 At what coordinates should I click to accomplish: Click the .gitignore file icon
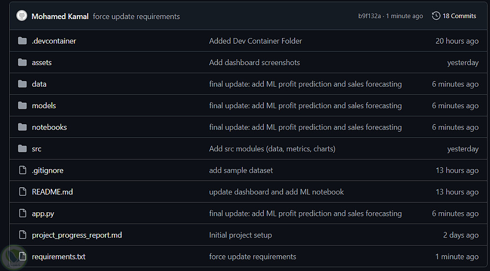[x=22, y=170]
